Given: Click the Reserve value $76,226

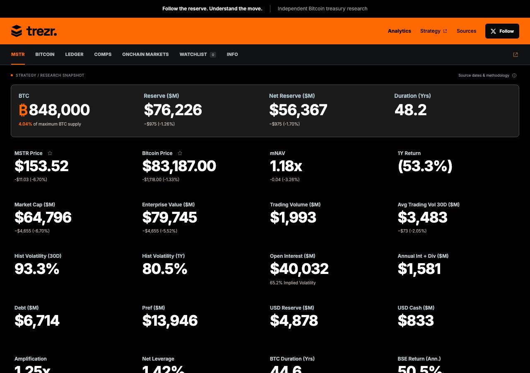Looking at the screenshot, I should (x=173, y=110).
